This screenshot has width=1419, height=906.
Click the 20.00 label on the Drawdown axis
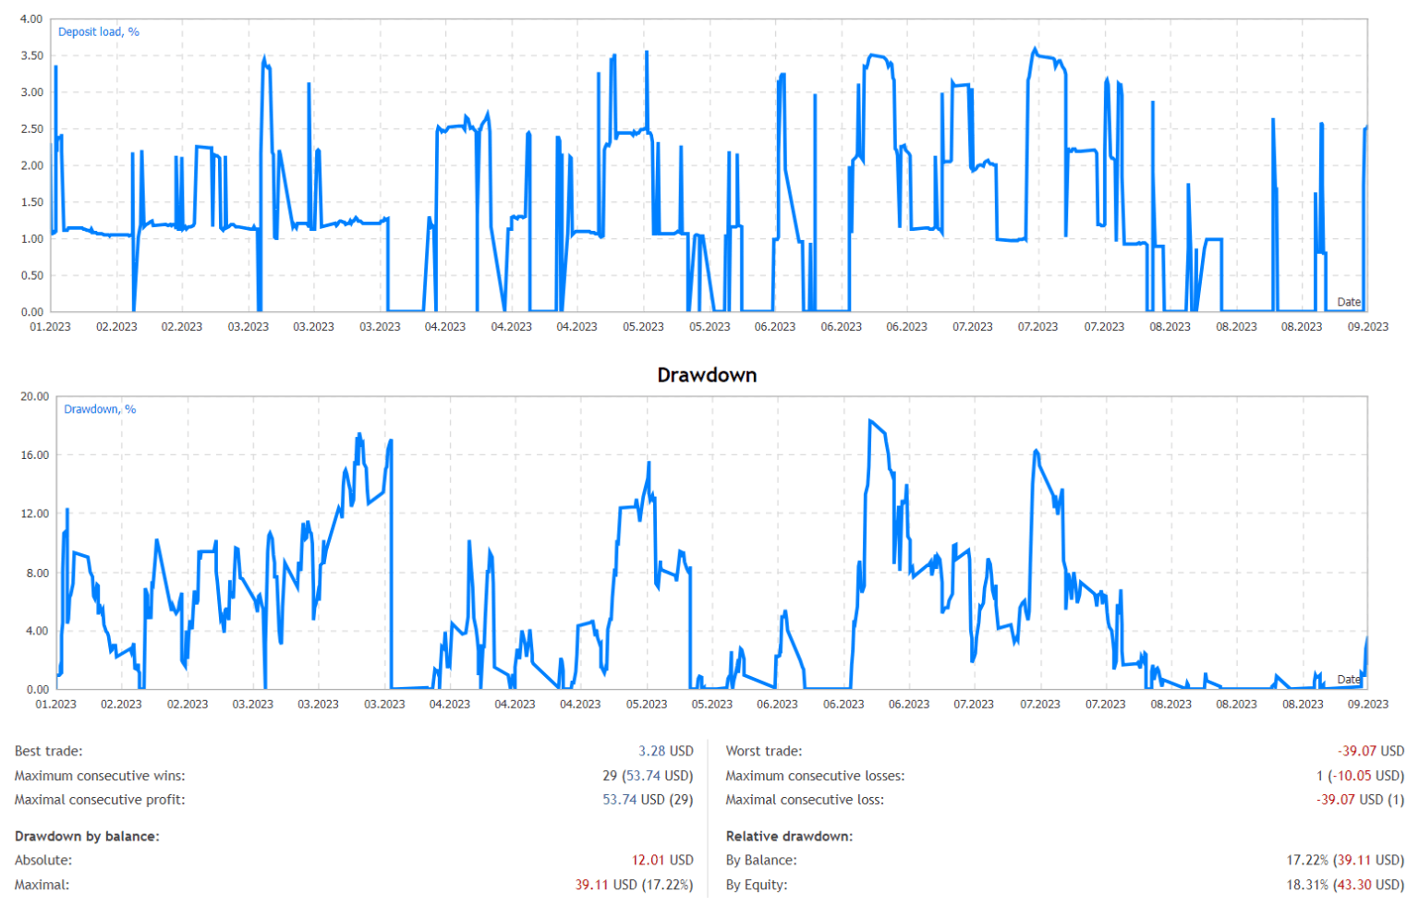[x=35, y=396]
